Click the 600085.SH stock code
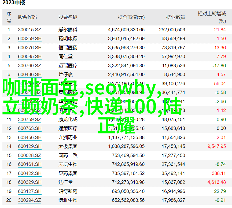232x208 pixels. pyautogui.click(x=30, y=57)
